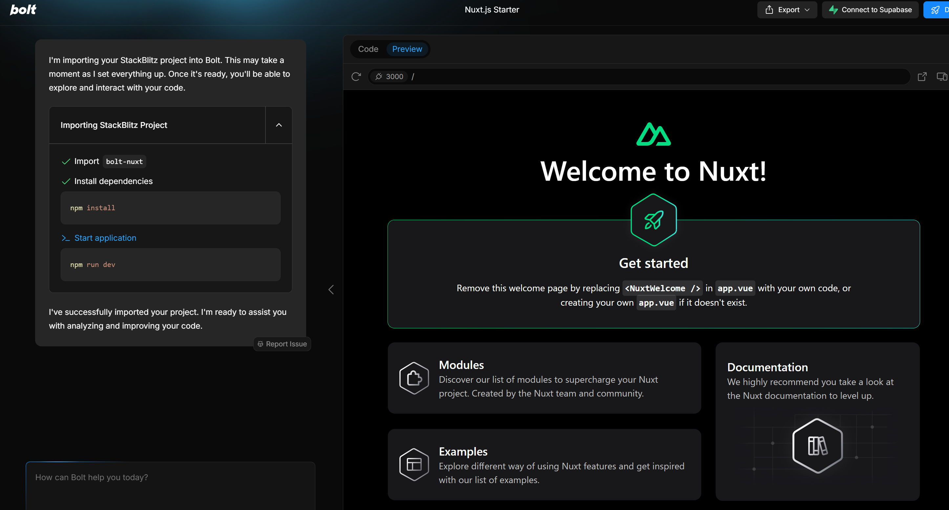Focus the Bolt chat prompt input
This screenshot has height=510, width=949.
170,482
